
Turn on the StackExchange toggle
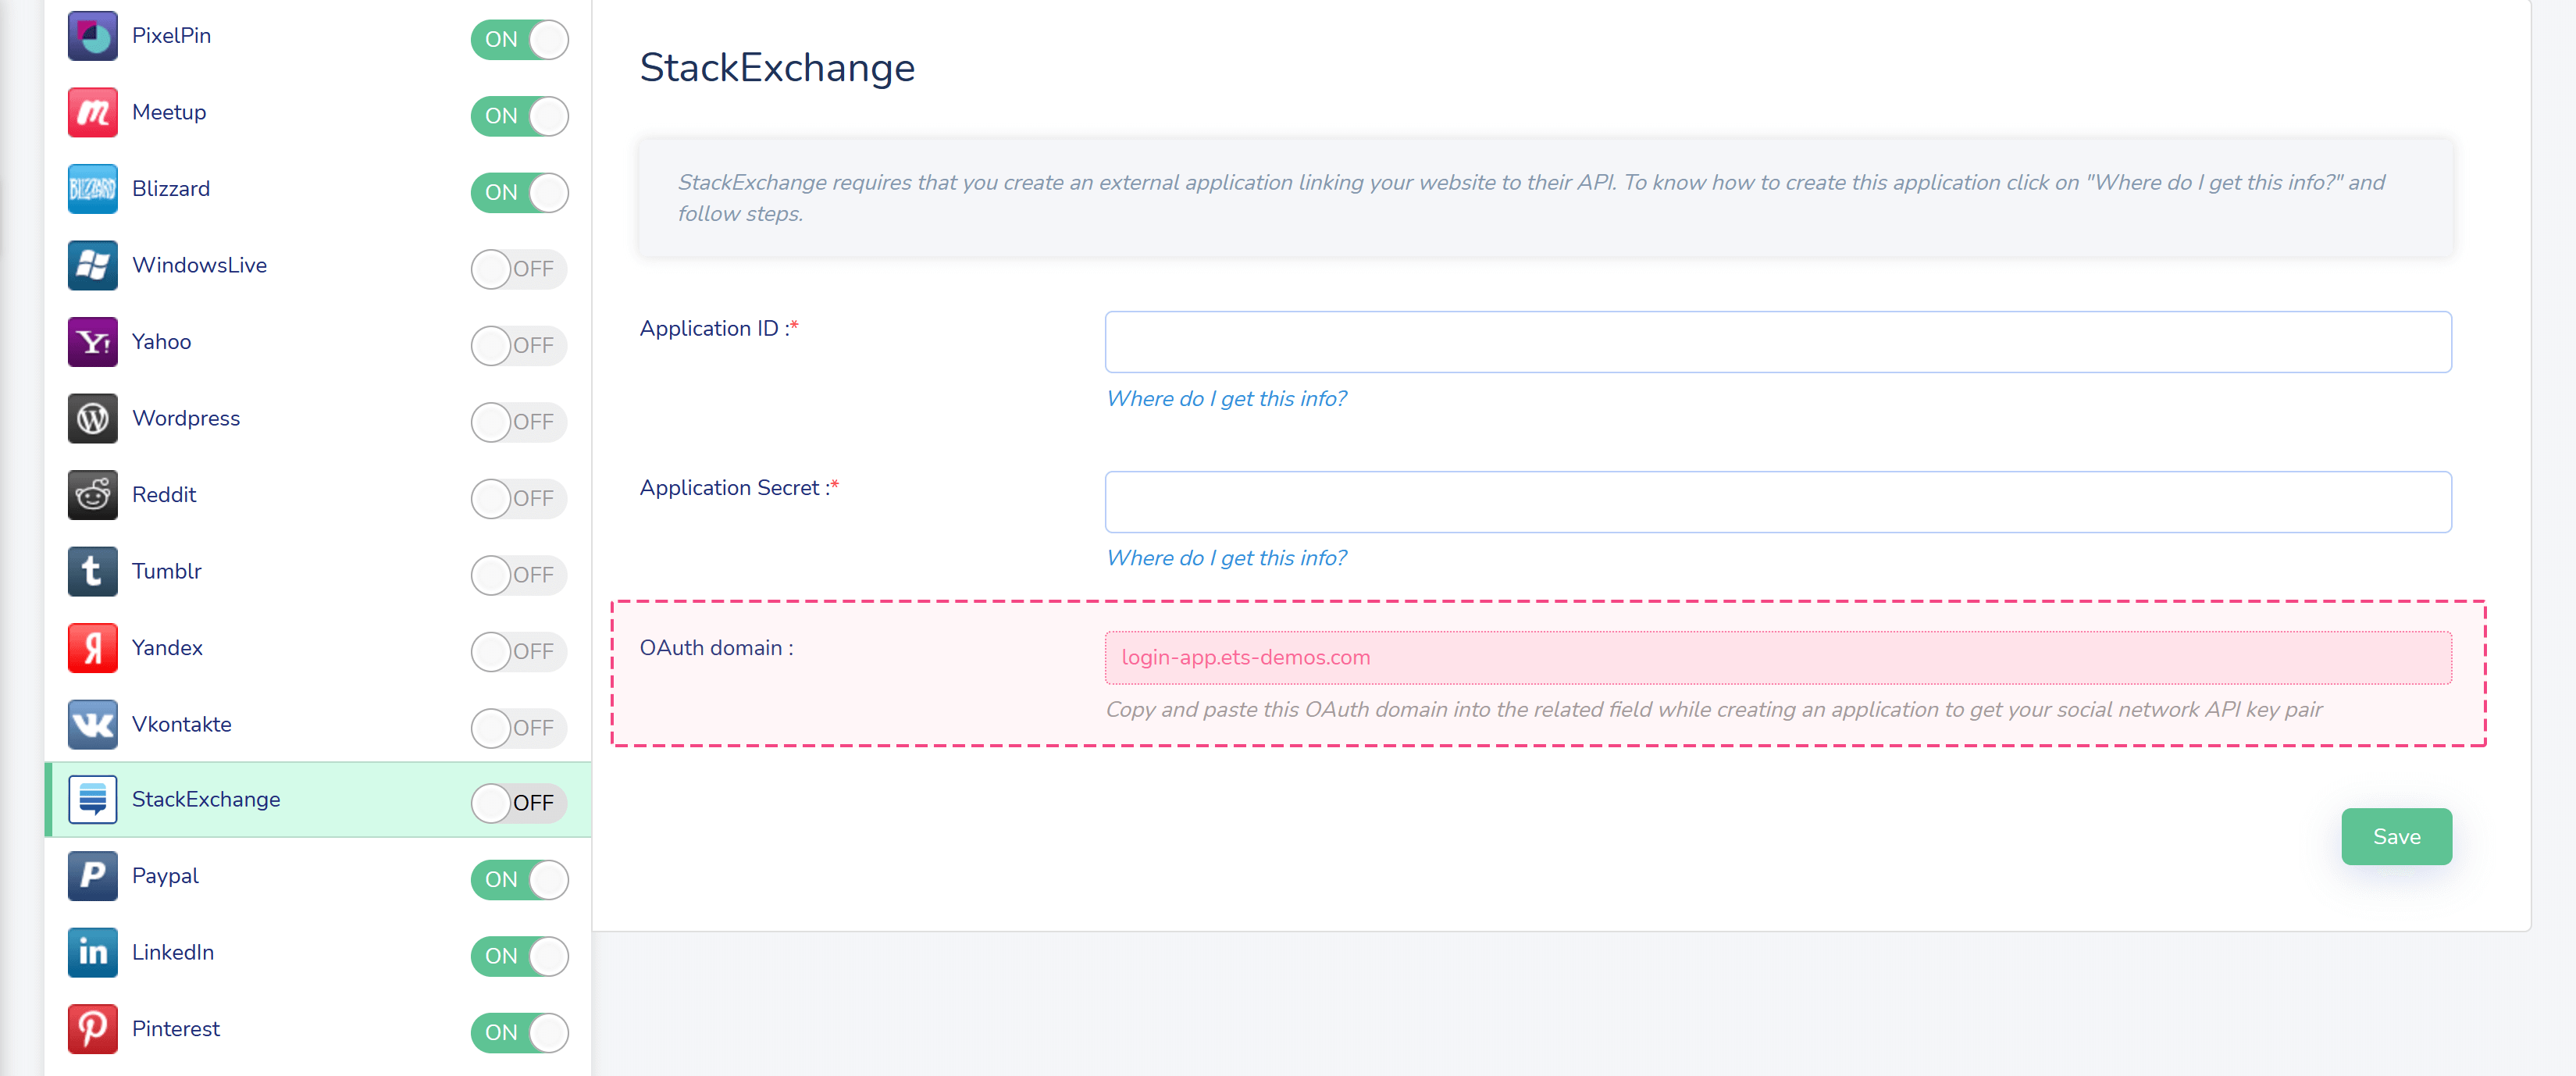pyautogui.click(x=519, y=803)
